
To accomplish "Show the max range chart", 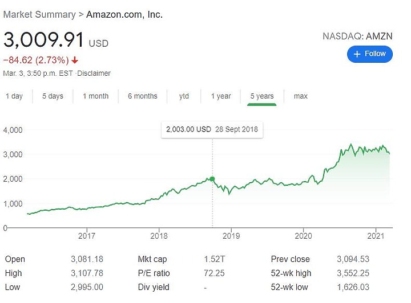I will click(x=301, y=96).
